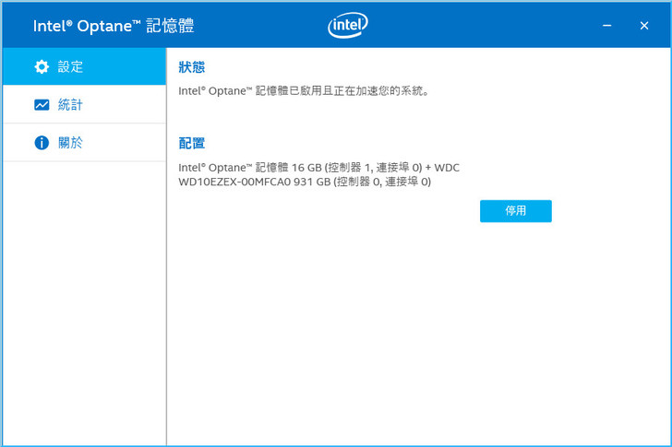Click the 狀態 section heading
Viewport: 672px width, 447px height.
coord(192,67)
